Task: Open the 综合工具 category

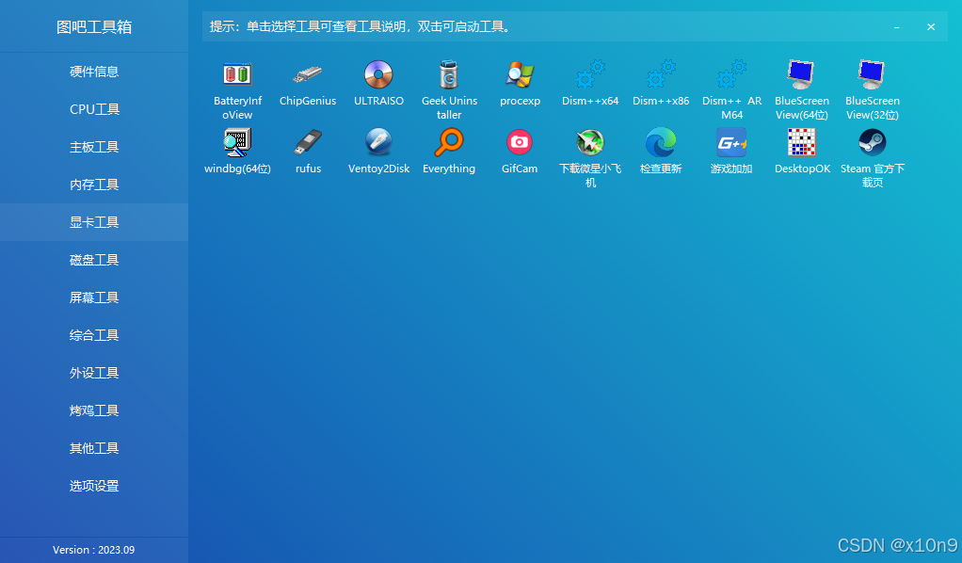Action: pos(94,335)
